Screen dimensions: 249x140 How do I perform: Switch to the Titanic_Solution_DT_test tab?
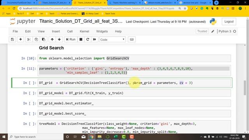54,3
